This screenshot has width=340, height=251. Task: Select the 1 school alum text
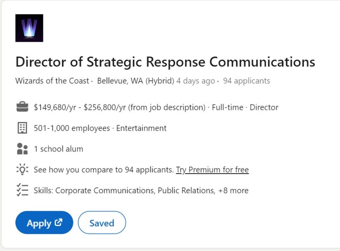pos(58,149)
